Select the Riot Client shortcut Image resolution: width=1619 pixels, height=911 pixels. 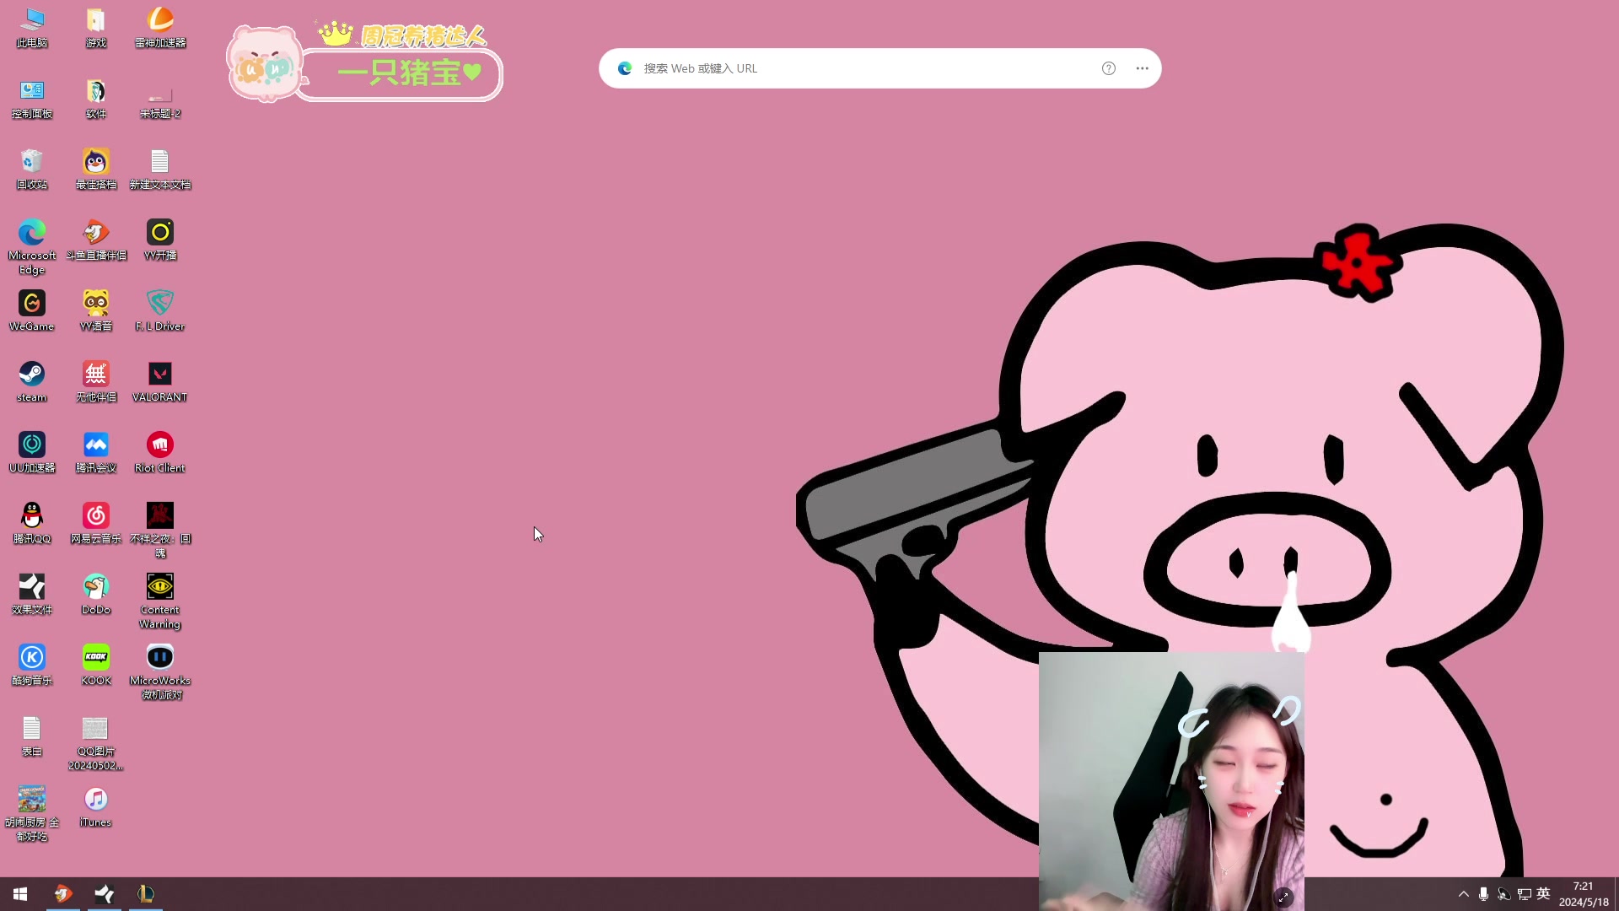pos(159,445)
